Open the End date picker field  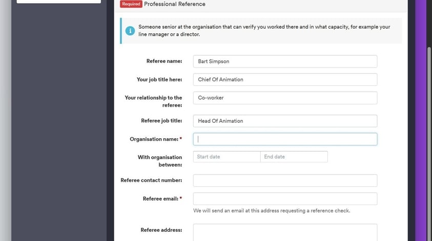[294, 157]
